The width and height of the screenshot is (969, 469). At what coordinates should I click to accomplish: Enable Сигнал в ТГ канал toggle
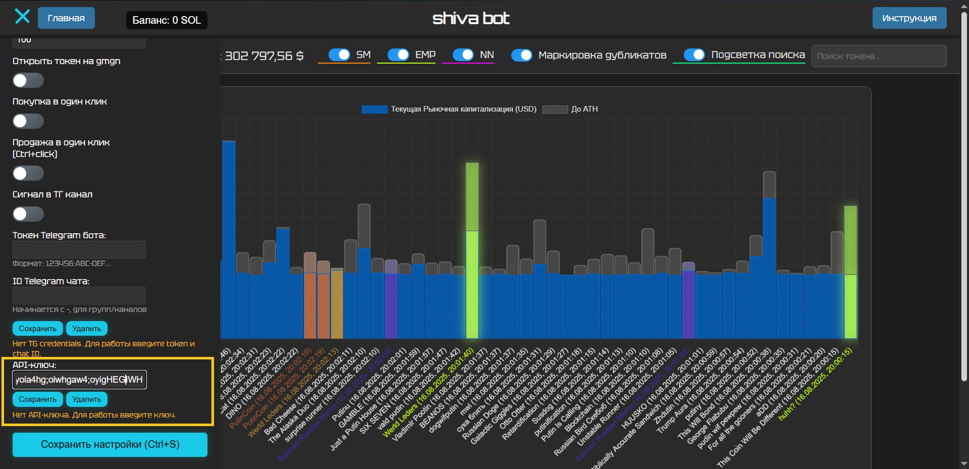[x=28, y=214]
